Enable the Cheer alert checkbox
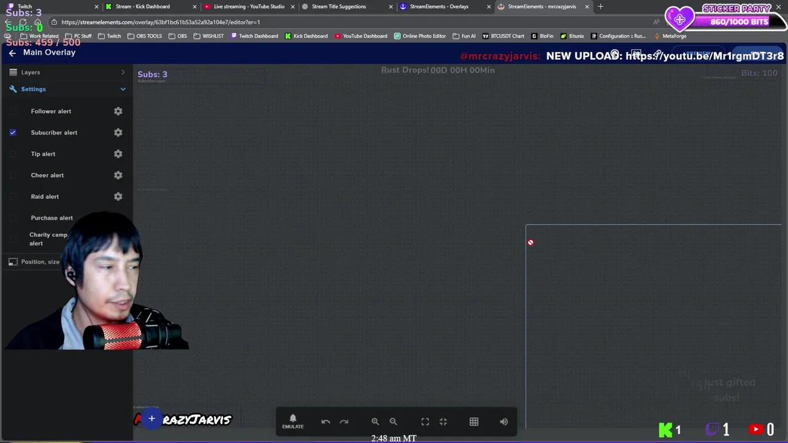This screenshot has height=443, width=788. point(13,175)
